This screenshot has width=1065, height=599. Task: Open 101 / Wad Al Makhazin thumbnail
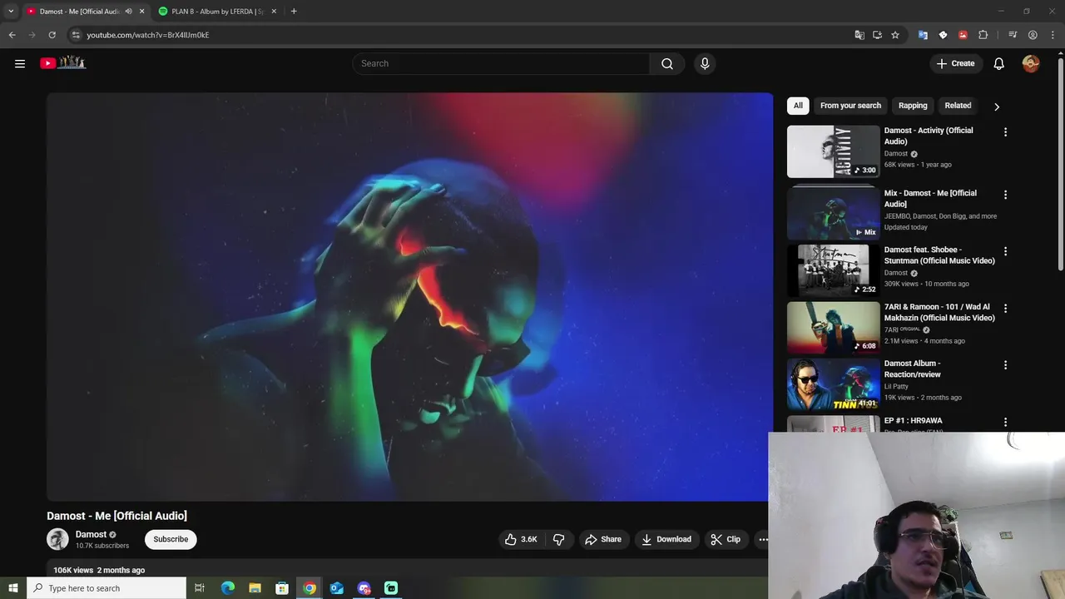click(833, 328)
